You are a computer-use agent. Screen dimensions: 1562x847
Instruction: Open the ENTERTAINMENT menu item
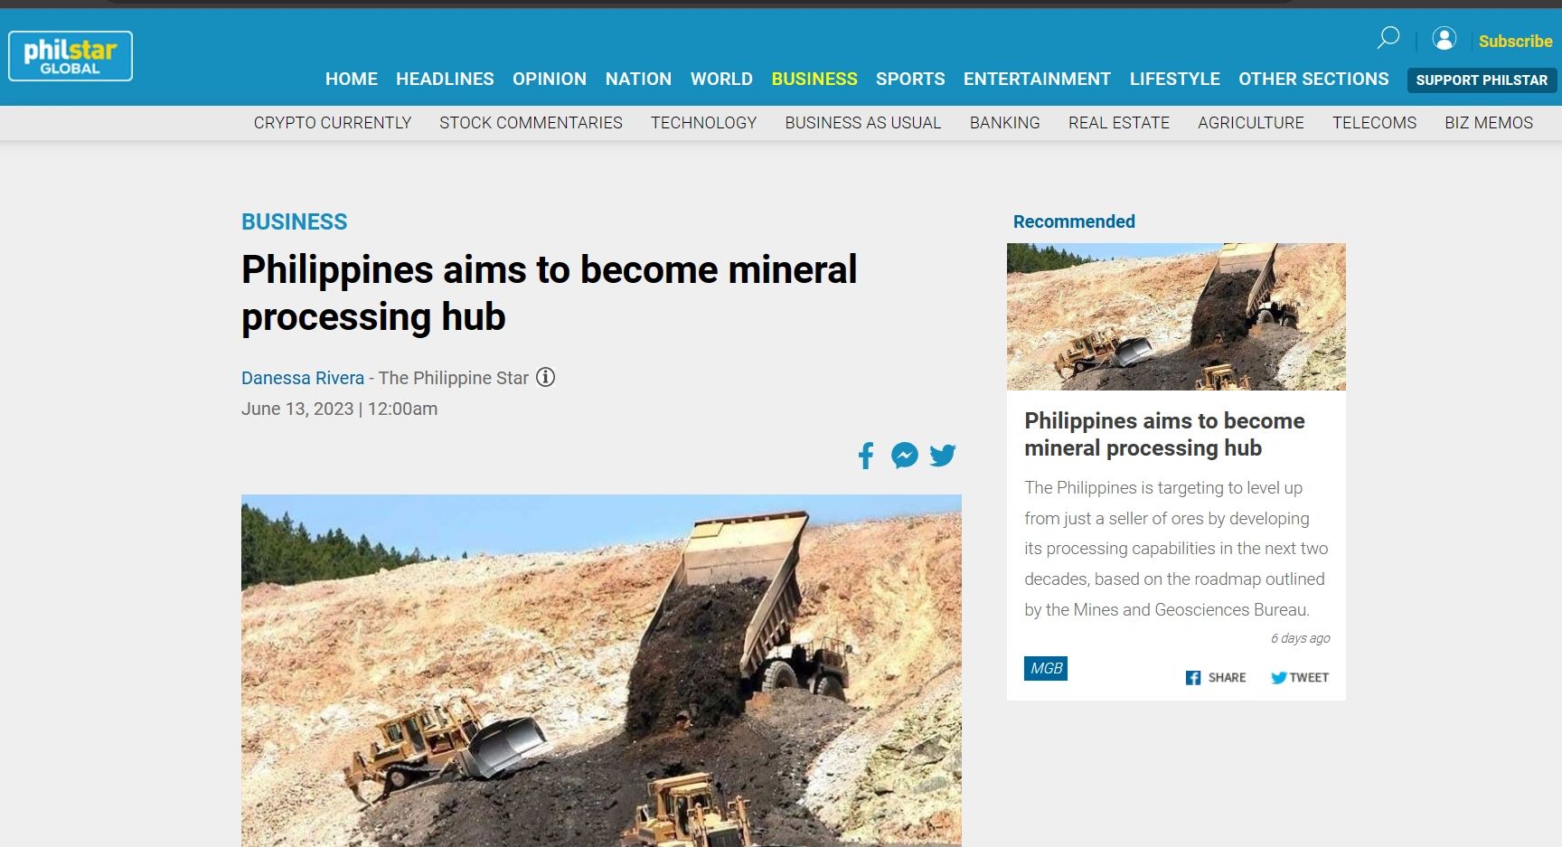coord(1037,79)
